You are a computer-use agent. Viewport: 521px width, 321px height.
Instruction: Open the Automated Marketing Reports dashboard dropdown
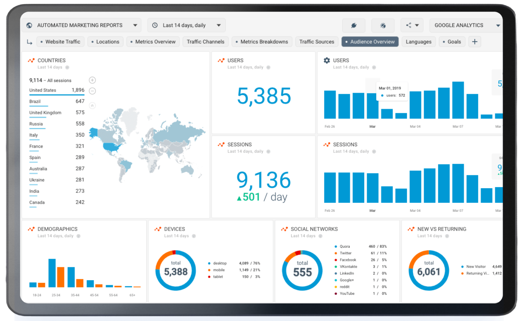click(x=82, y=25)
